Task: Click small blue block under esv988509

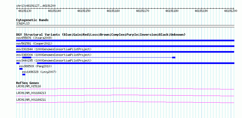Action: tap(21, 69)
